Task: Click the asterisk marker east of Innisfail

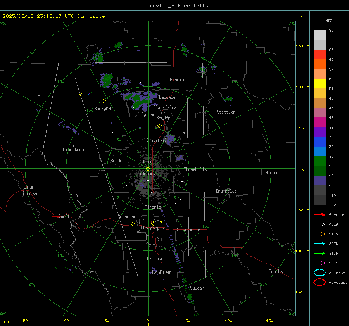Action: (x=184, y=133)
